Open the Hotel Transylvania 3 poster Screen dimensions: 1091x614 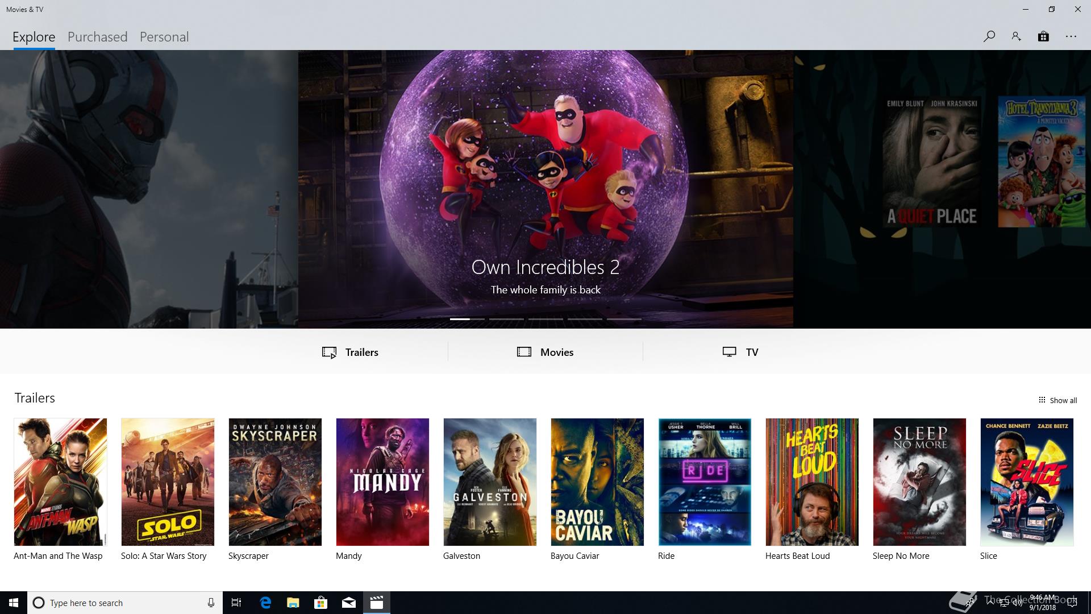(x=1041, y=161)
